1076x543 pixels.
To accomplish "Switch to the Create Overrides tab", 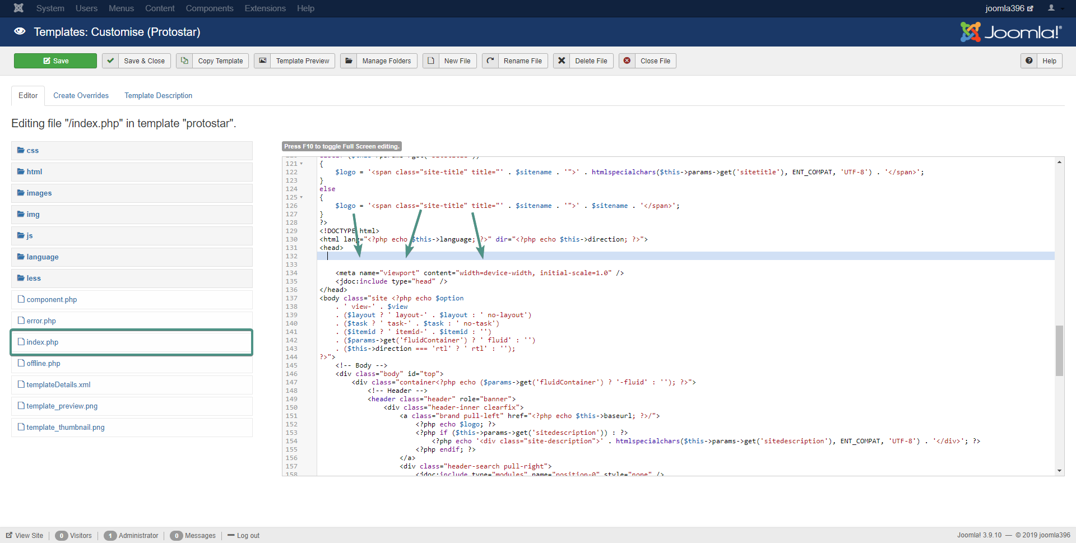I will (x=81, y=96).
